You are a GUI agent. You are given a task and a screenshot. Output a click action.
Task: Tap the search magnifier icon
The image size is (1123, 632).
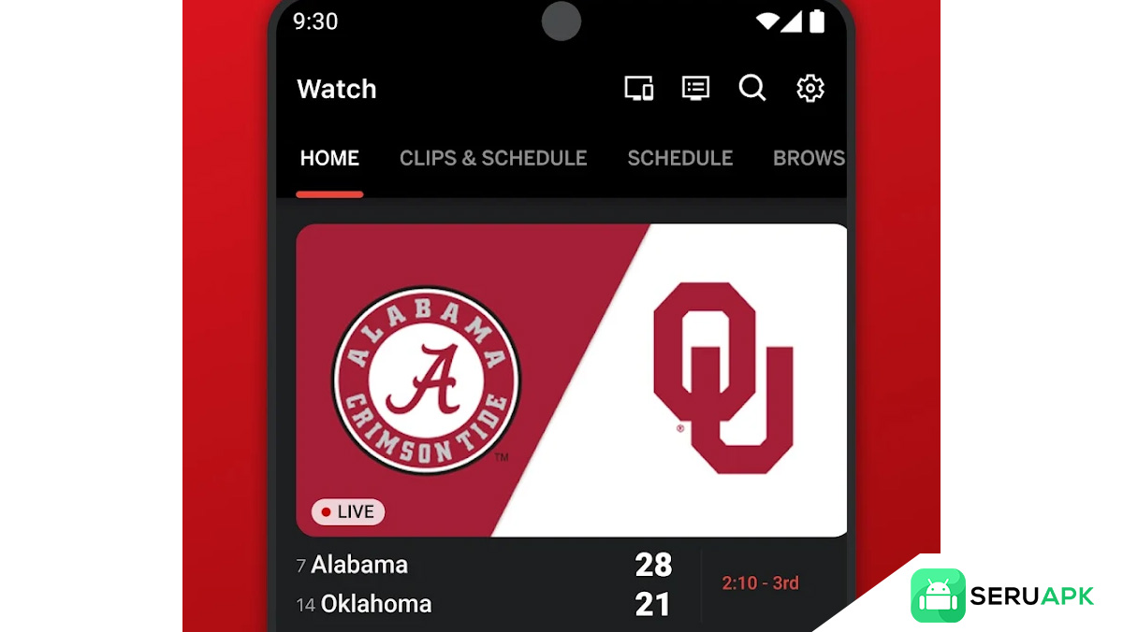click(752, 89)
